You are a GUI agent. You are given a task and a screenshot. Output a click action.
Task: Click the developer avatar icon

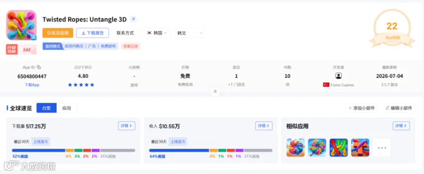[338, 76]
